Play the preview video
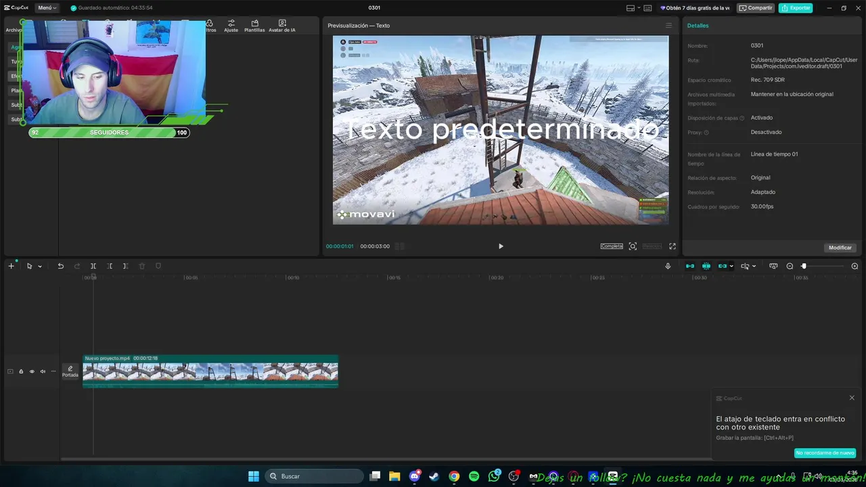 [x=501, y=246]
